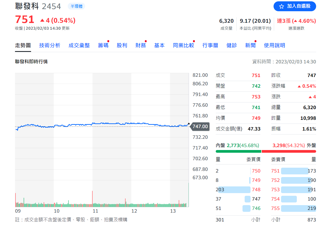Click the 最低 value 741
This screenshot has height=230, width=322.
(256, 108)
